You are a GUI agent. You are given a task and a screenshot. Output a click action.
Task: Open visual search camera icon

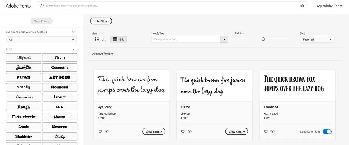(302, 6)
